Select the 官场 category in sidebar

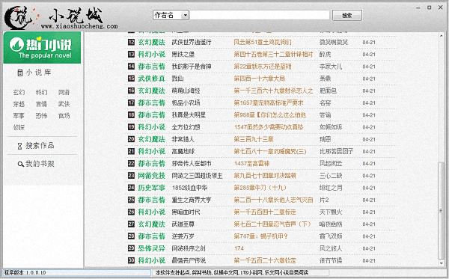tap(64, 116)
